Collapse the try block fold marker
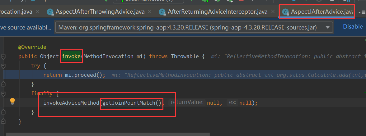 click(3, 66)
